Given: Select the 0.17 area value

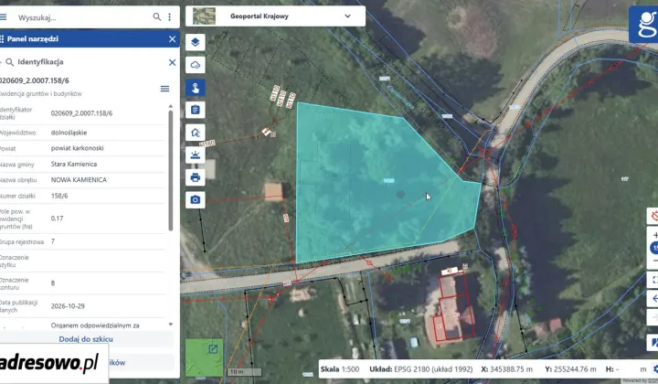Looking at the screenshot, I should 57,219.
